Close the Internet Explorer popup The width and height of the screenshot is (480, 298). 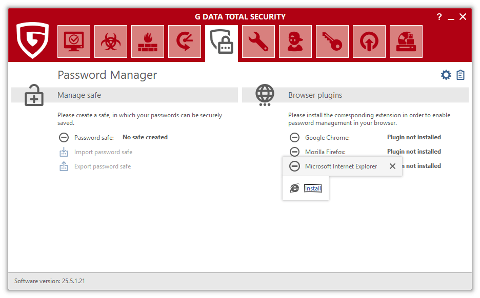point(392,166)
